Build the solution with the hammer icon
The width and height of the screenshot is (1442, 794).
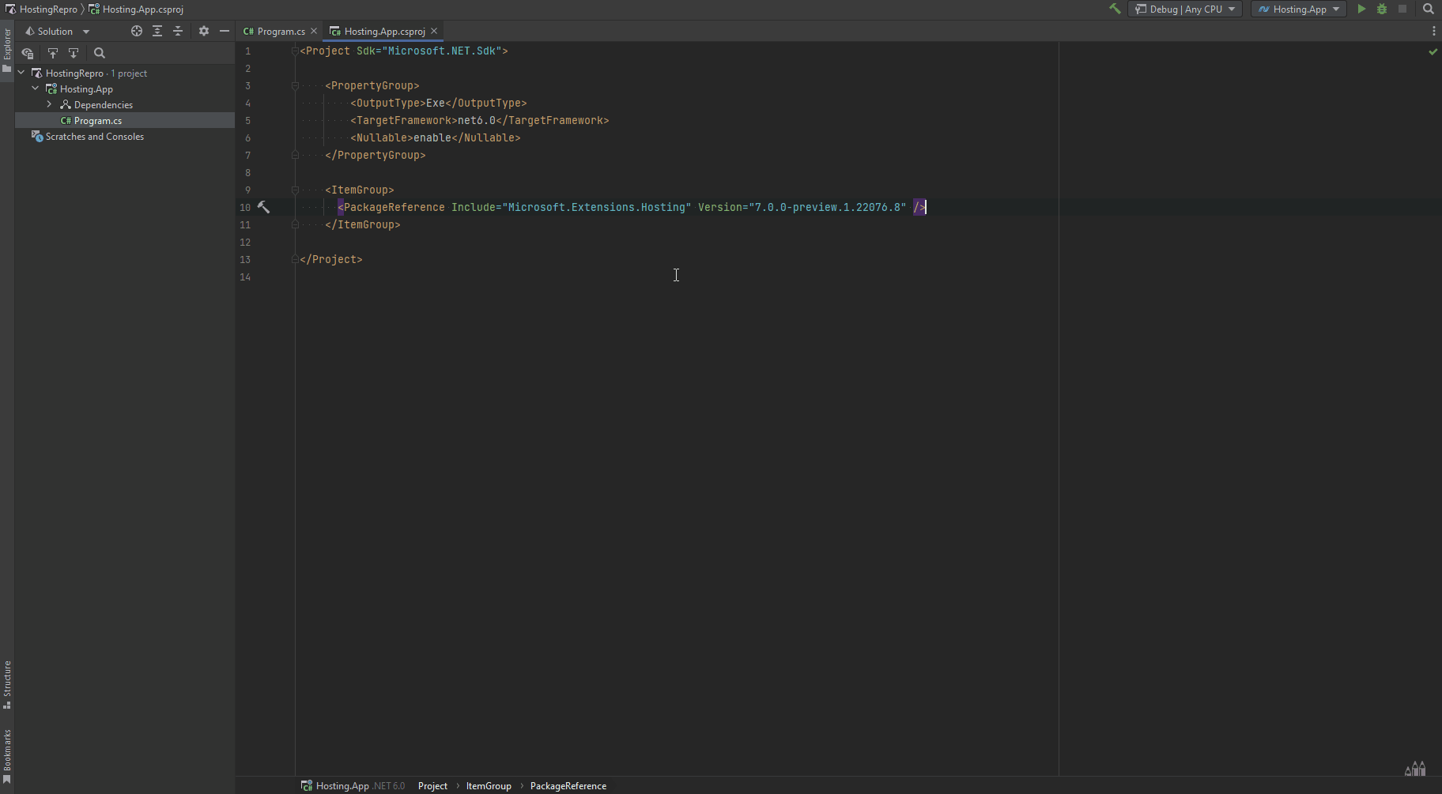coord(1115,9)
